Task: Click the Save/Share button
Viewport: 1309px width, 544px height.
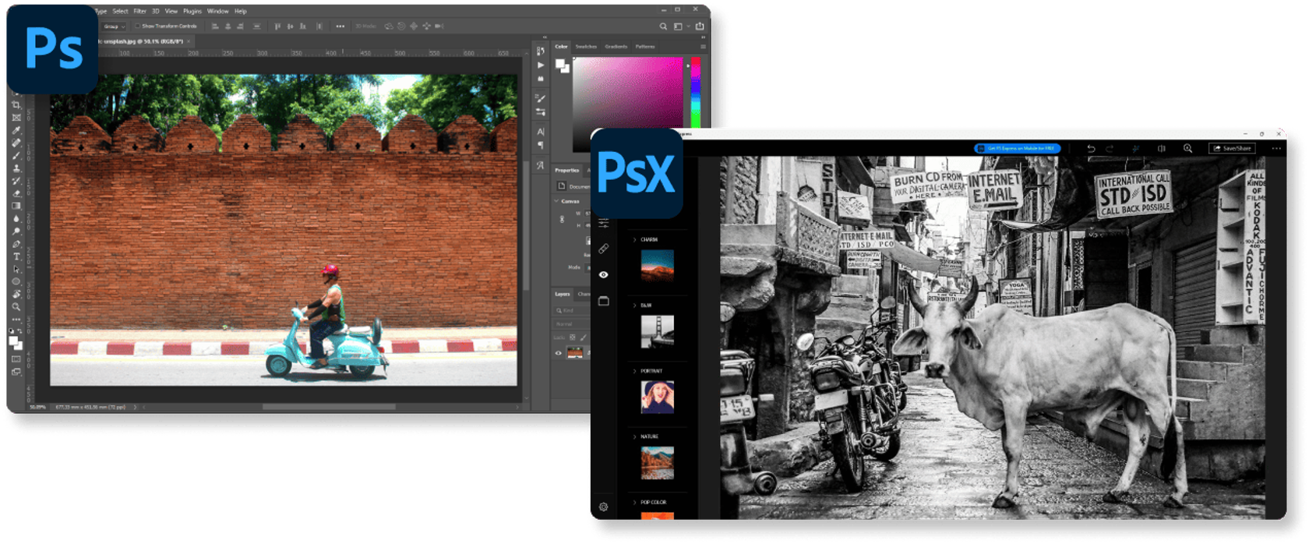Action: [1232, 148]
